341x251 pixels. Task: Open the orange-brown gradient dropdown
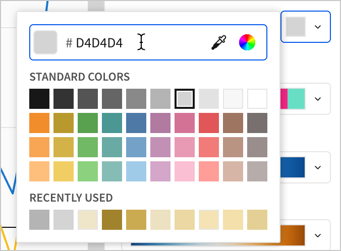tap(318, 235)
